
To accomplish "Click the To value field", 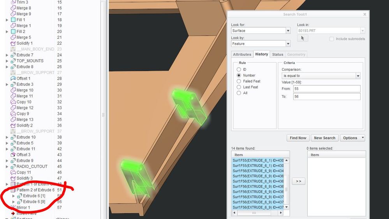I will click(327, 97).
